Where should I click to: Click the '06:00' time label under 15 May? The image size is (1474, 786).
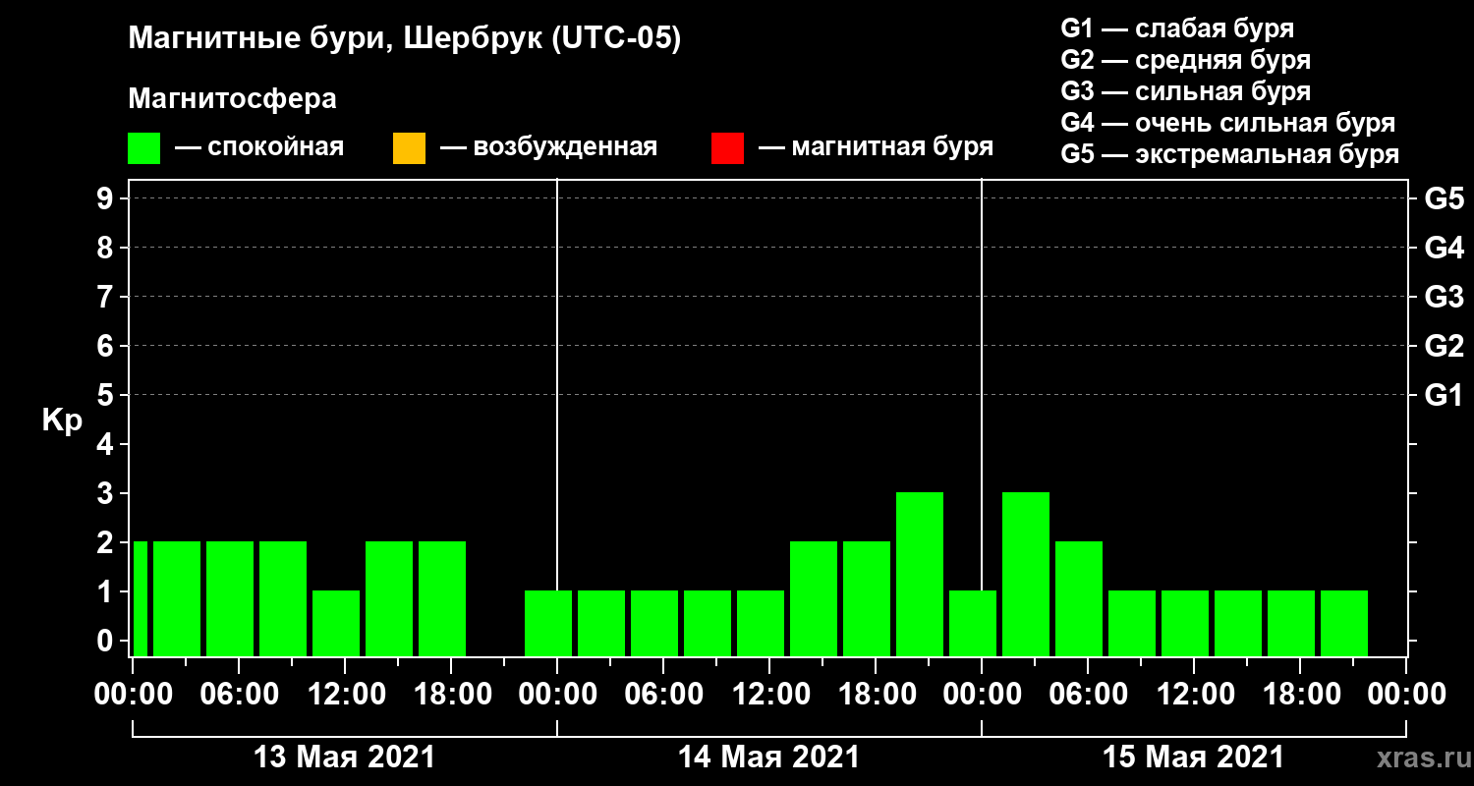click(1087, 695)
